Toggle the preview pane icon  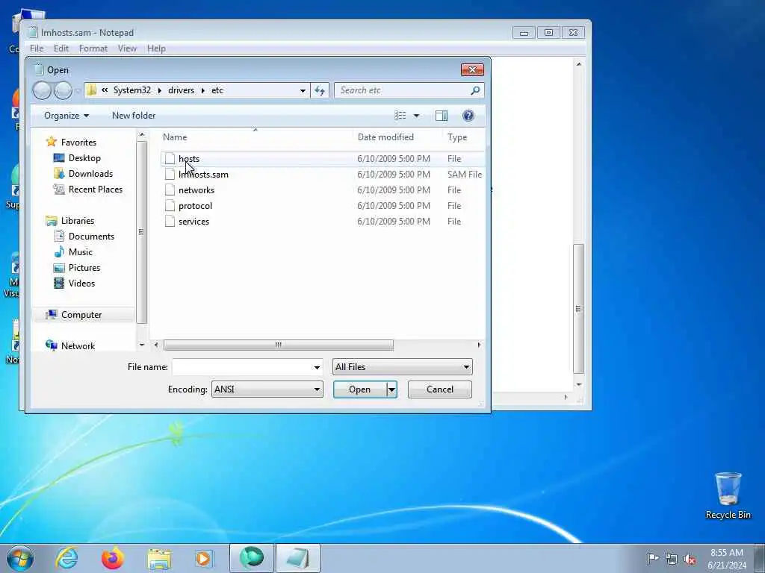pyautogui.click(x=441, y=116)
